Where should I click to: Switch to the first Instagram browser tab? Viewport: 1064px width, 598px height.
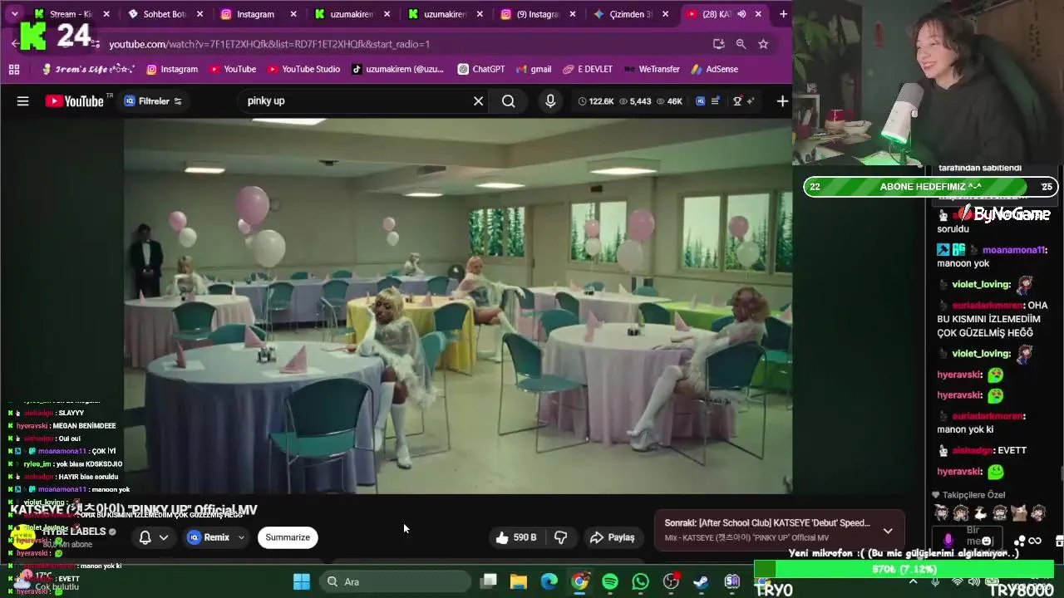pyautogui.click(x=258, y=14)
